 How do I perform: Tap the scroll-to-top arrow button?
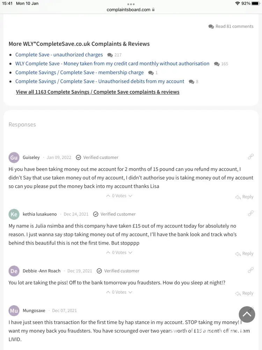[x=247, y=314]
